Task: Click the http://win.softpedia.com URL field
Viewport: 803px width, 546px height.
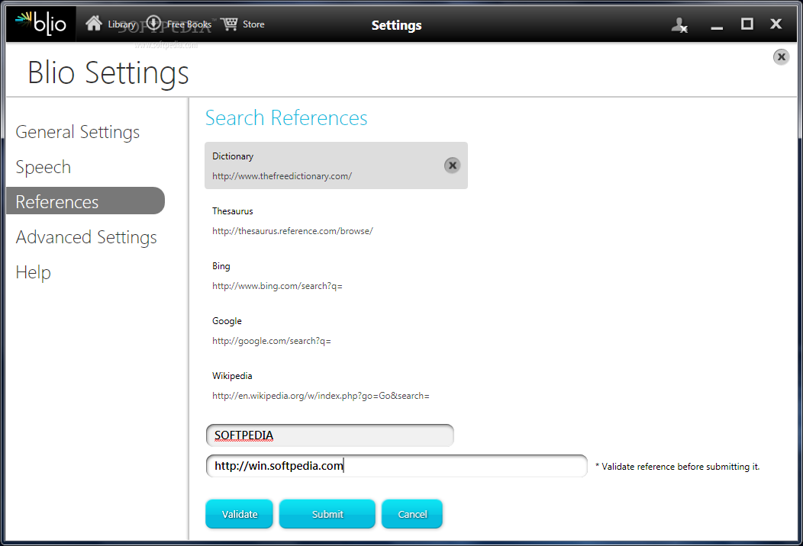Action: [396, 466]
